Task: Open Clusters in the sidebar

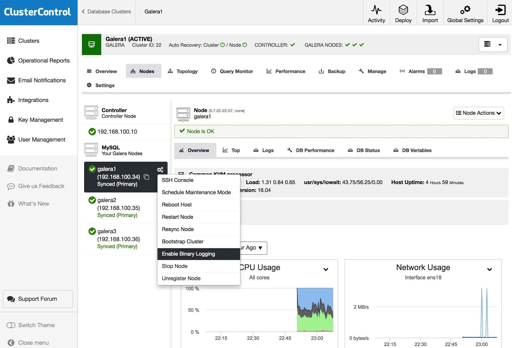Action: tap(23, 41)
